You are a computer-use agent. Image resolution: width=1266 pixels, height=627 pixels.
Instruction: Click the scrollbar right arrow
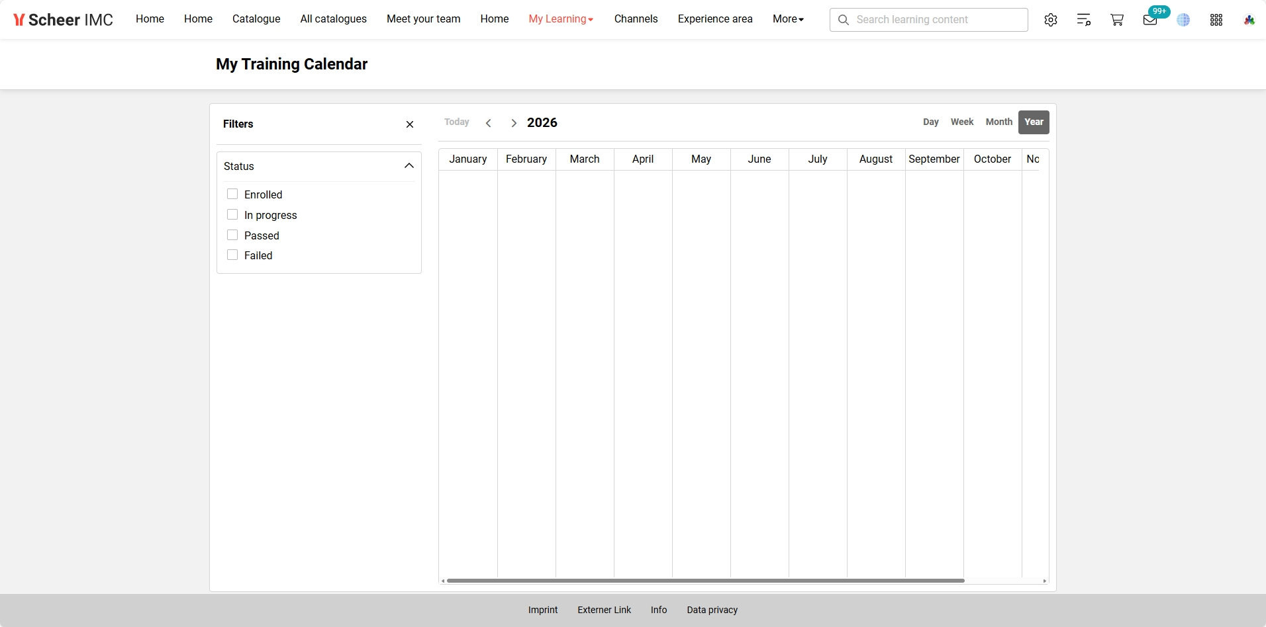1044,581
